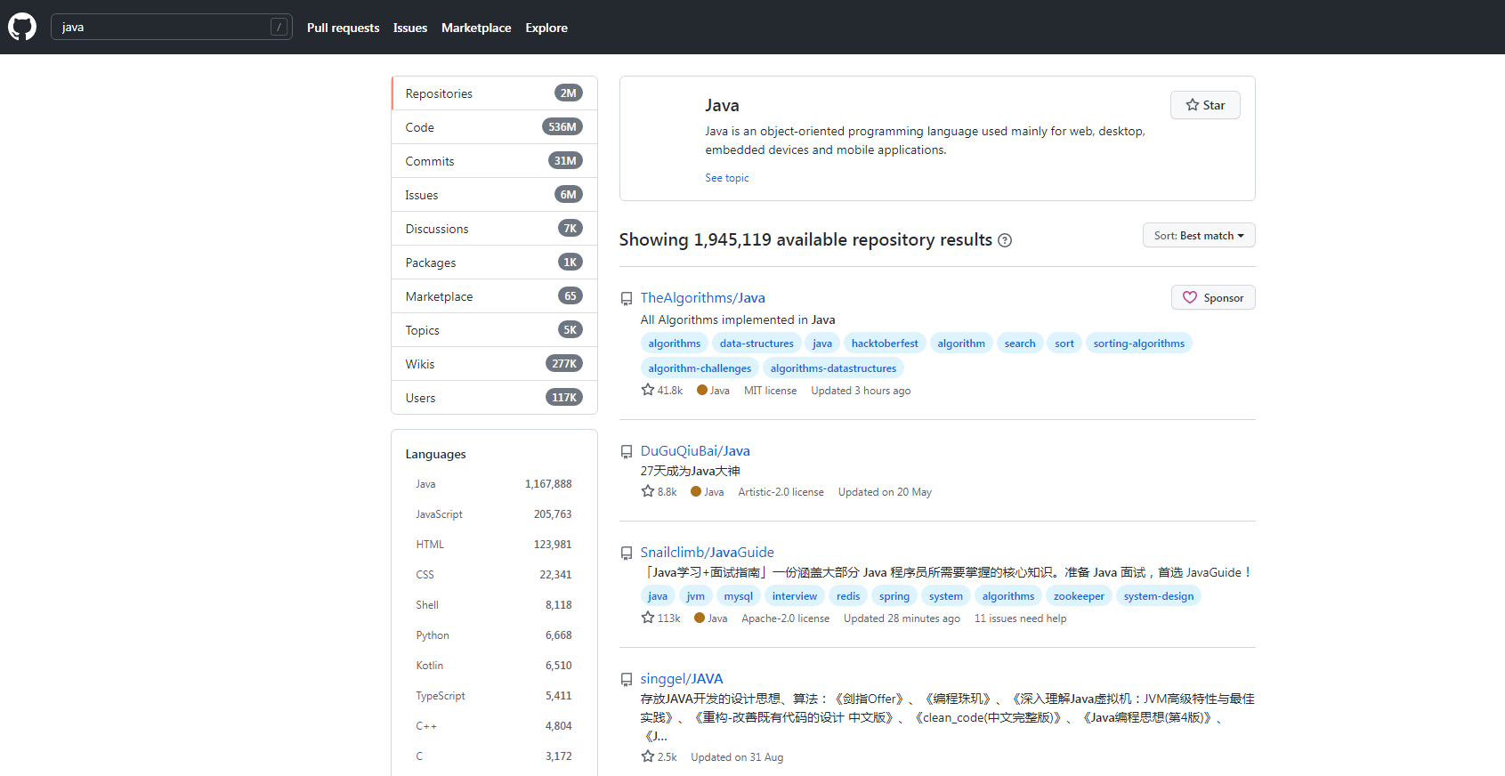This screenshot has height=776, width=1505.
Task: Filter by TypeScript language
Action: [x=494, y=696]
